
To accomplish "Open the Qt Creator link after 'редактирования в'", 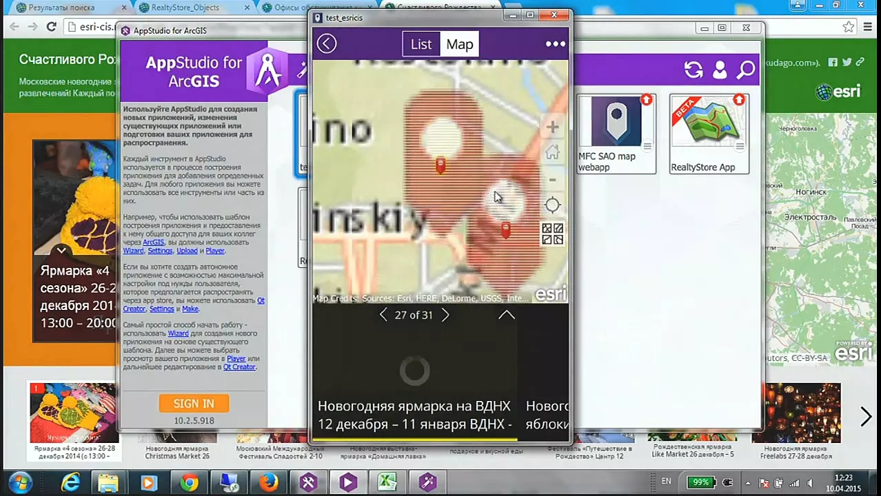I will coord(239,367).
